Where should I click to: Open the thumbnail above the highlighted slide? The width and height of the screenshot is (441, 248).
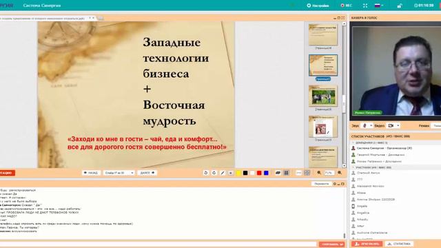click(323, 35)
